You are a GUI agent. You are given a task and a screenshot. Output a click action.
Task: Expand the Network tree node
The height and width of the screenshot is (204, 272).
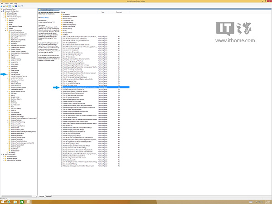point(6,21)
